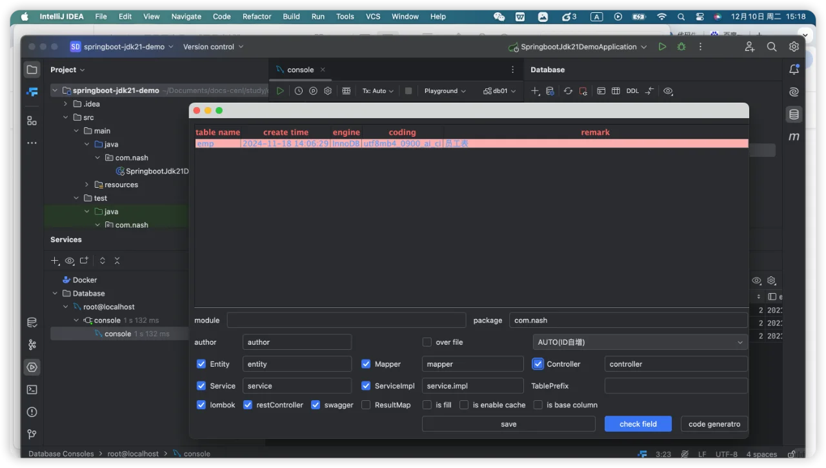
Task: Show the Notifications bell icon
Action: (794, 70)
